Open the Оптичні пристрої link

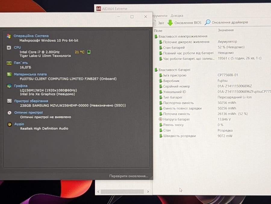click(x=29, y=112)
